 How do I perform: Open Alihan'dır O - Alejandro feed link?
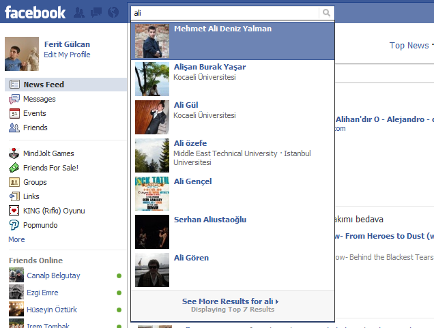tap(385, 119)
